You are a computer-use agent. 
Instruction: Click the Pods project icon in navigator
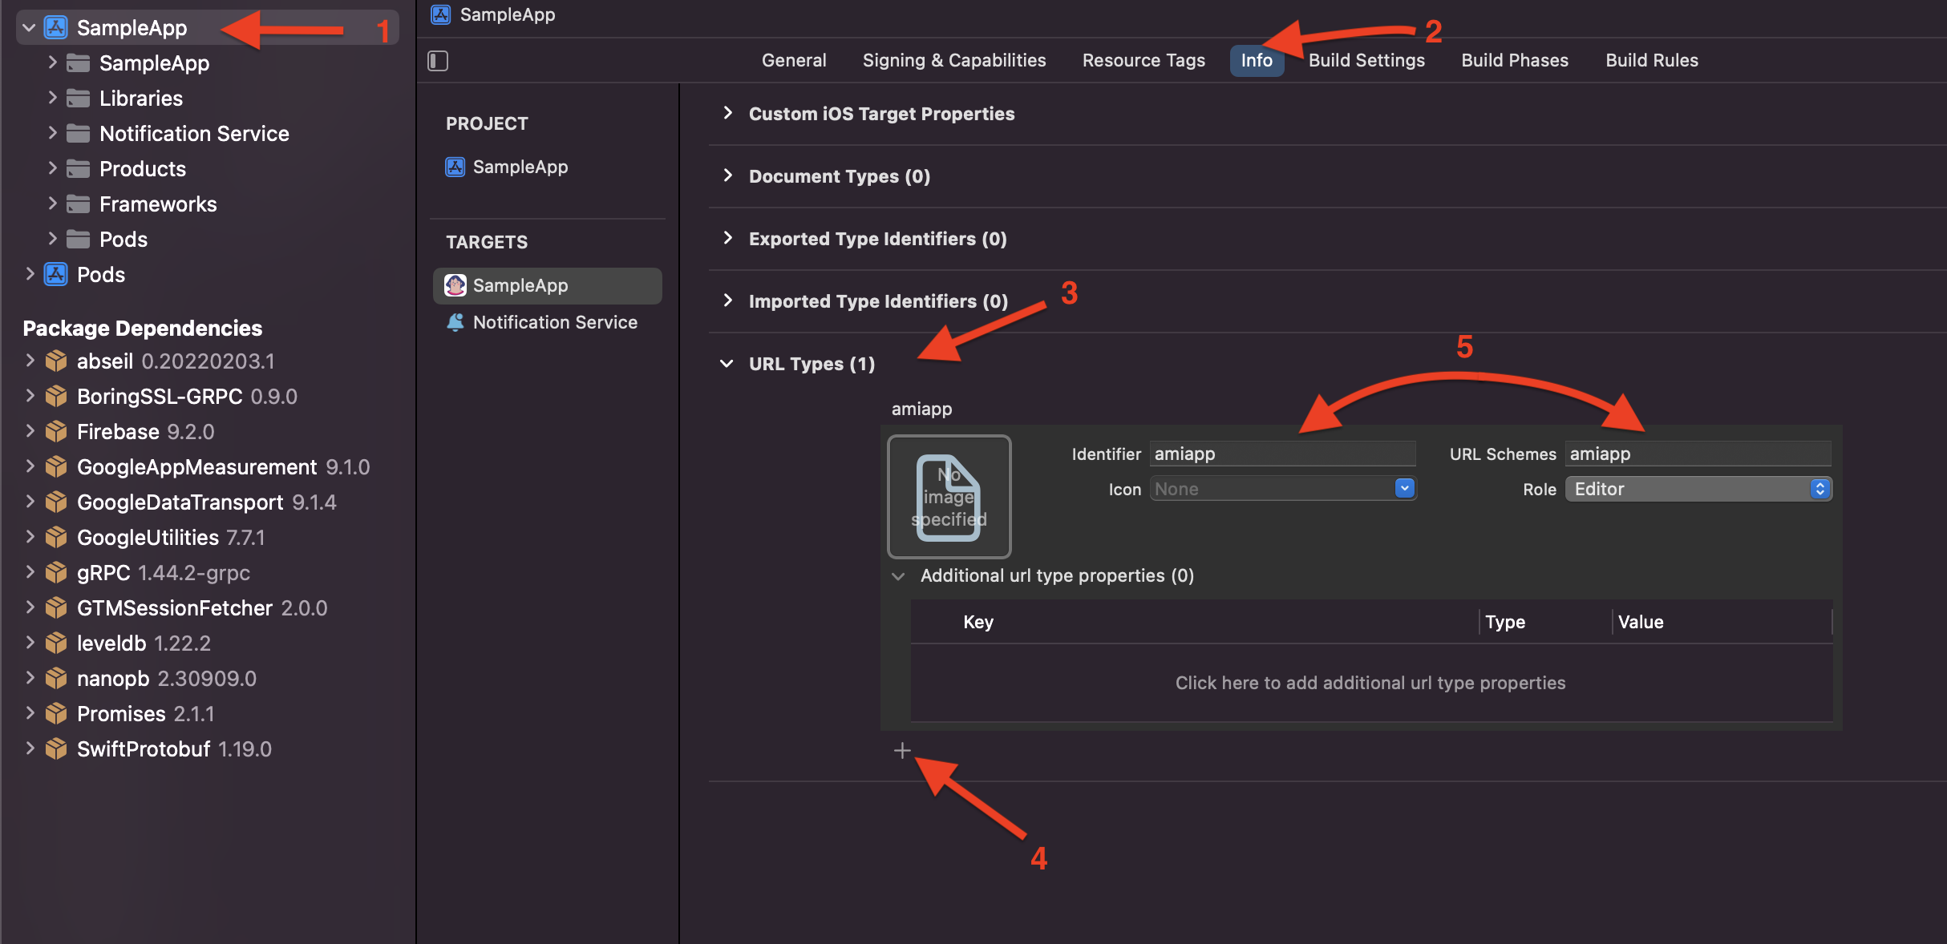coord(55,275)
